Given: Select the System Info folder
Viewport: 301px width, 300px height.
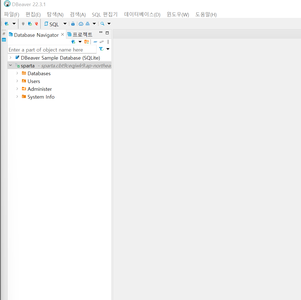Looking at the screenshot, I should coord(41,97).
